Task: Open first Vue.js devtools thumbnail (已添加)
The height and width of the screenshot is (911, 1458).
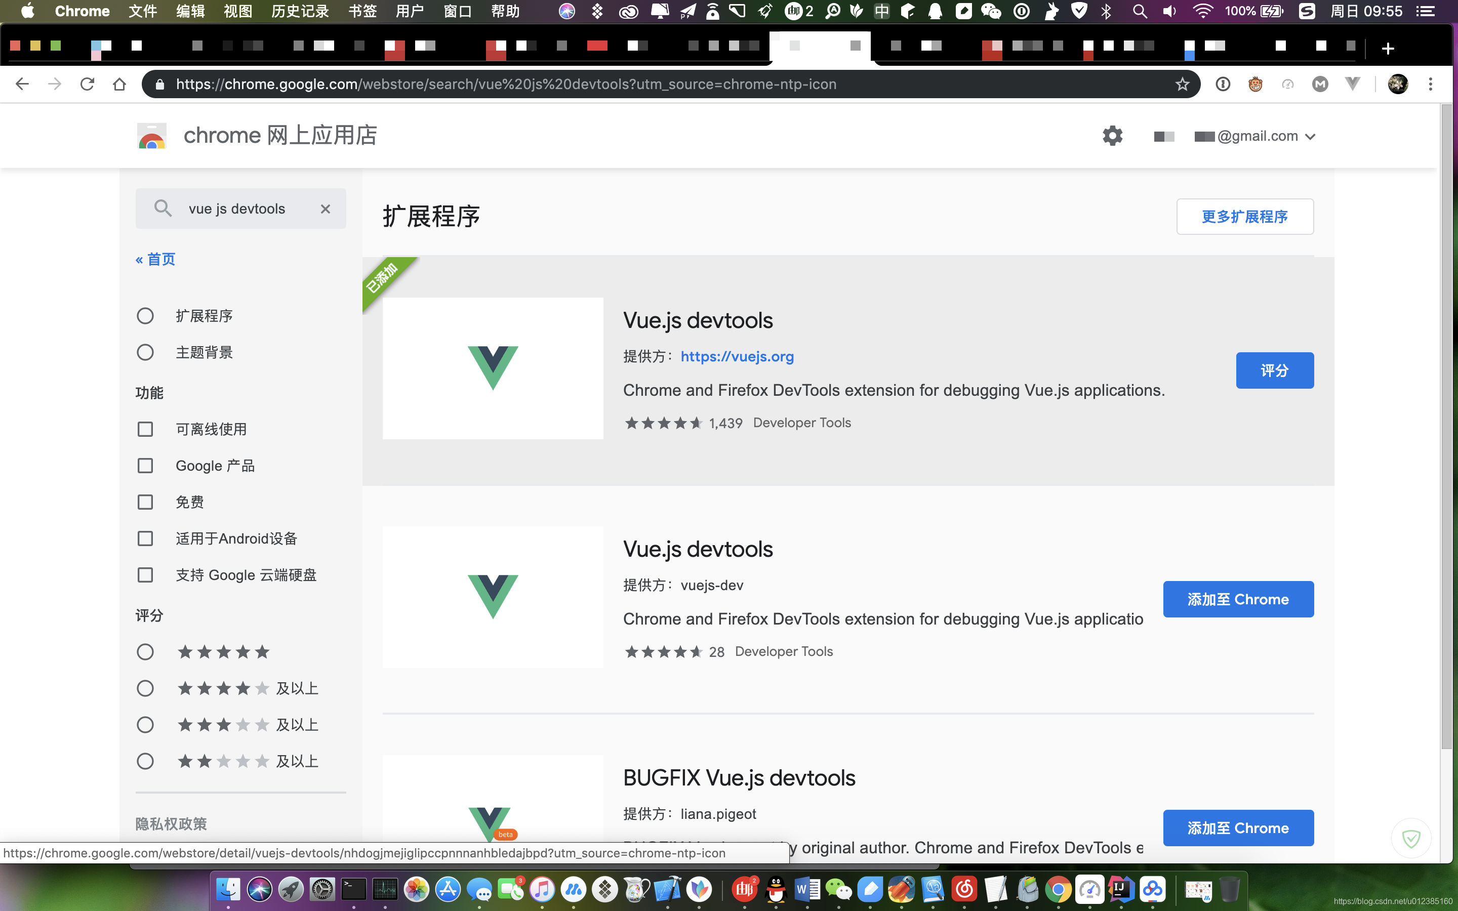Action: [x=493, y=368]
